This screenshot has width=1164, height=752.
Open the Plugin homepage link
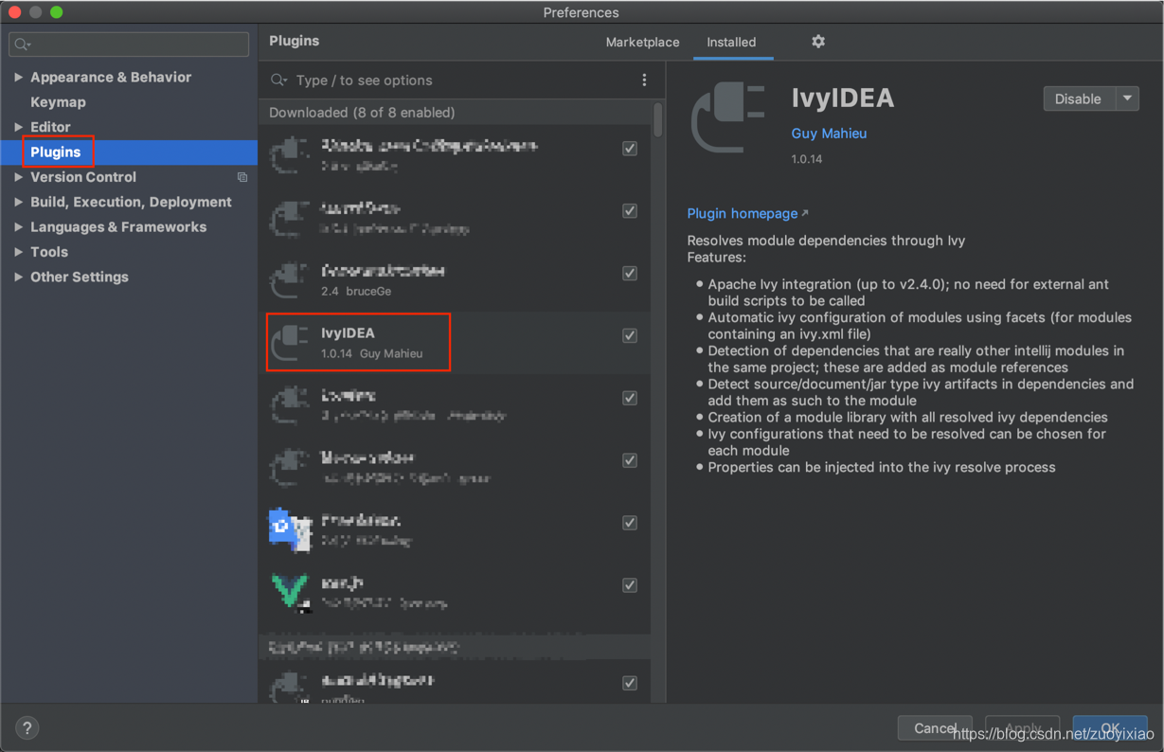743,213
